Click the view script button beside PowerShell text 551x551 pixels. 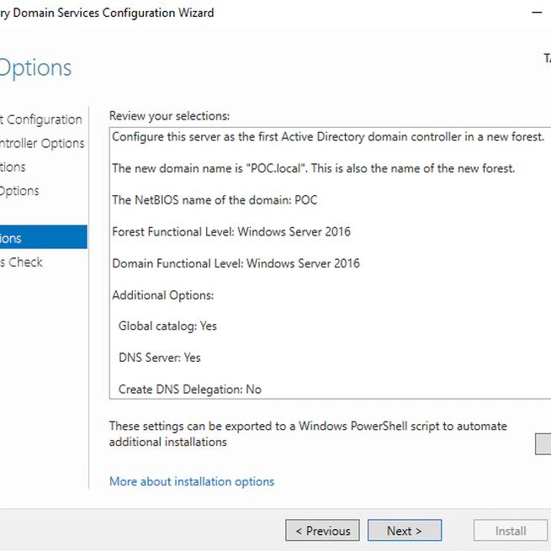pyautogui.click(x=543, y=444)
